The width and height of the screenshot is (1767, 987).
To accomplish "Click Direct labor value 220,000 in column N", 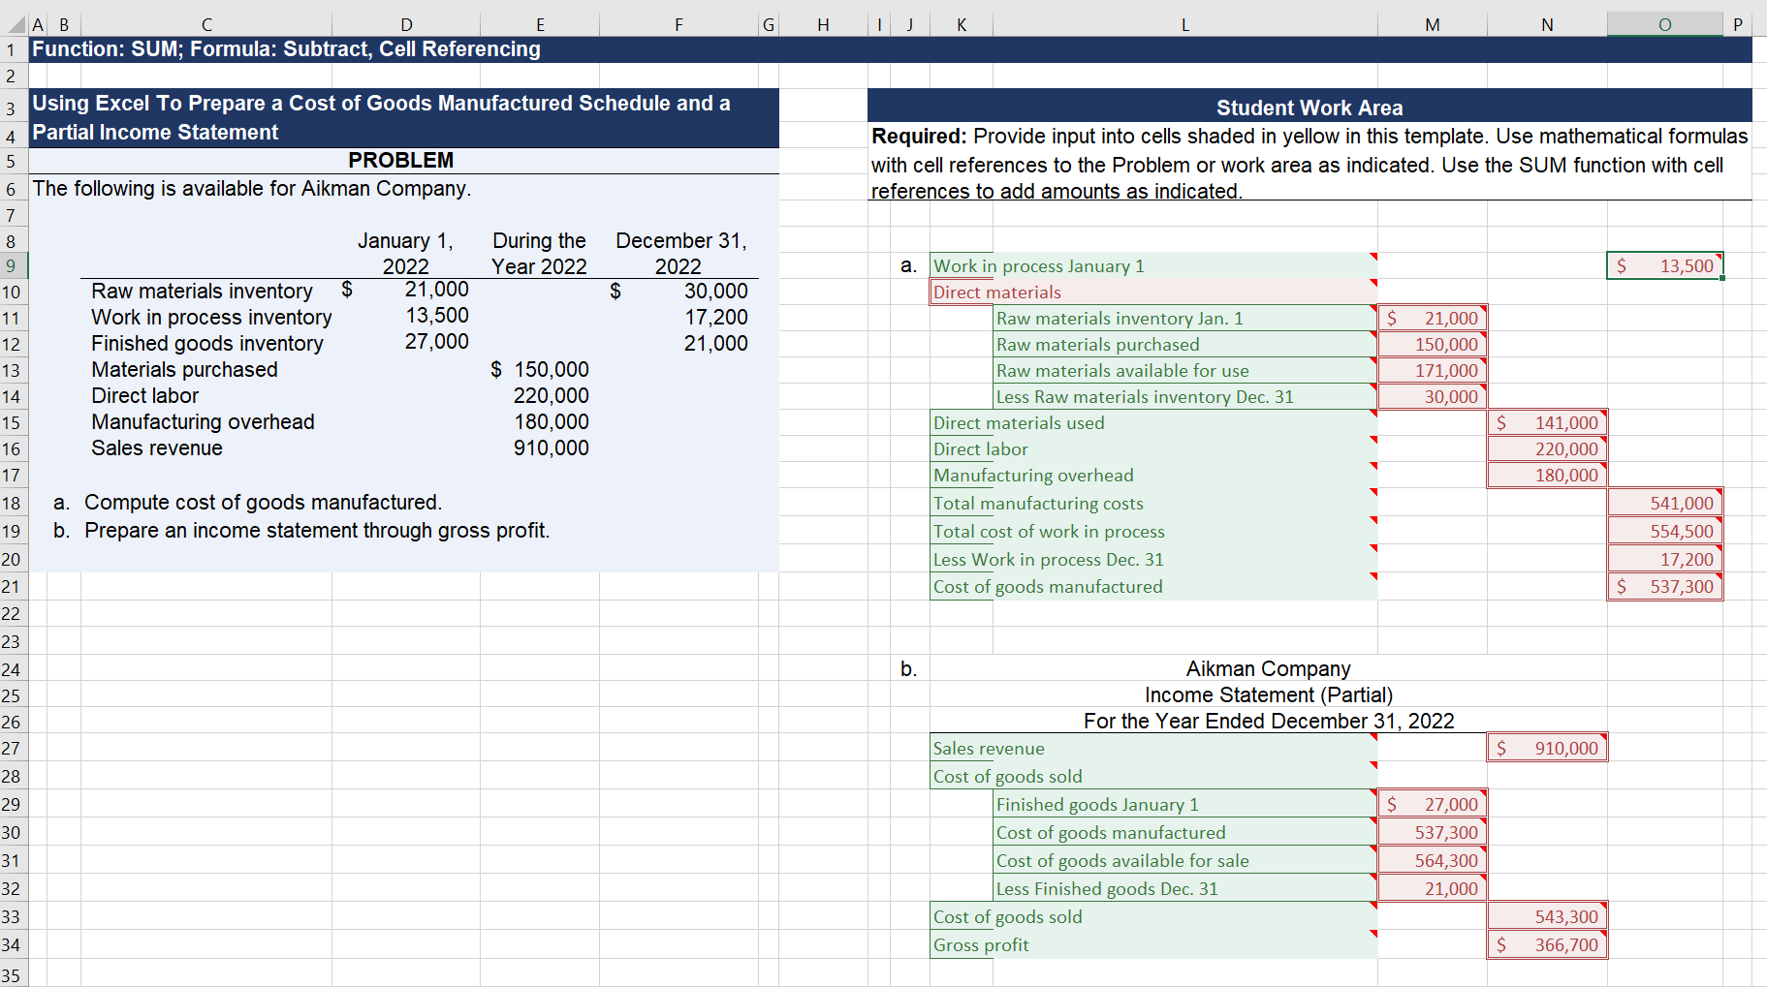I will pyautogui.click(x=1547, y=448).
